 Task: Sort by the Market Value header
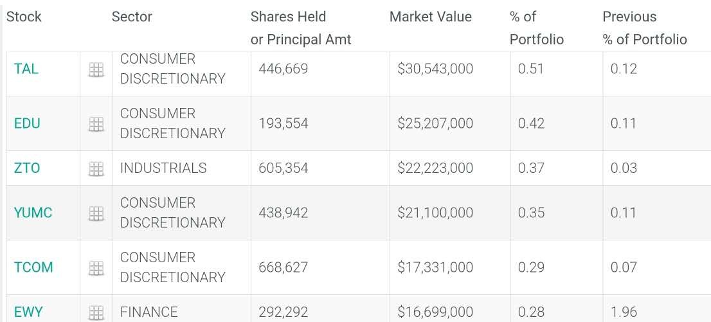point(430,17)
